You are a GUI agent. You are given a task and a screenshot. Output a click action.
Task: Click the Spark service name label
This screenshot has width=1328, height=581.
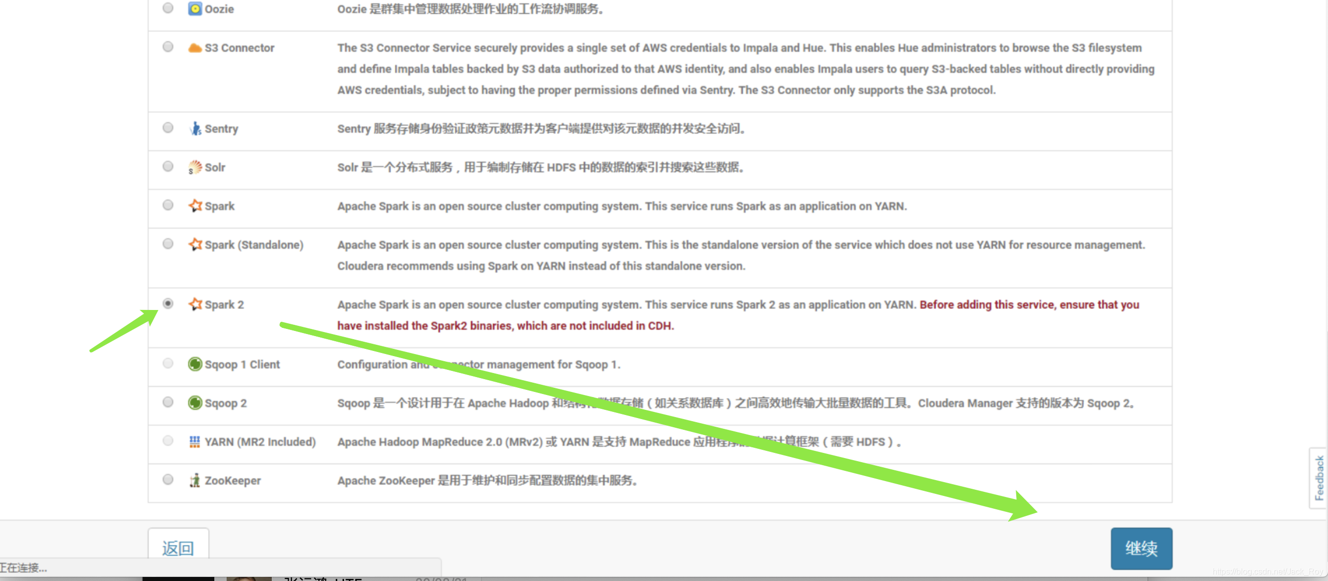(219, 206)
